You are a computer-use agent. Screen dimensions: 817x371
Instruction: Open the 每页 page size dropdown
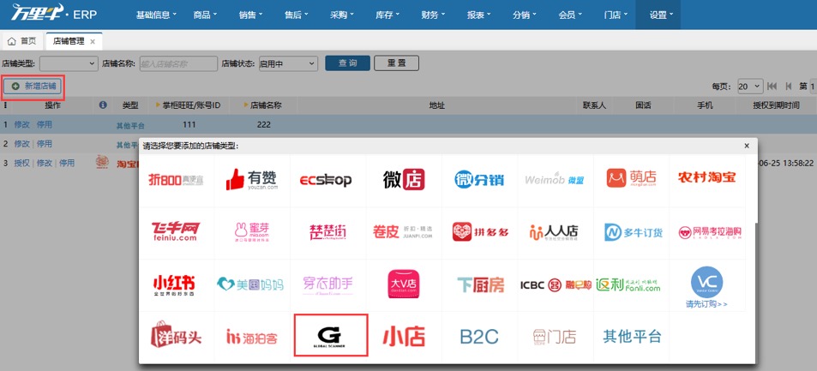coord(750,86)
